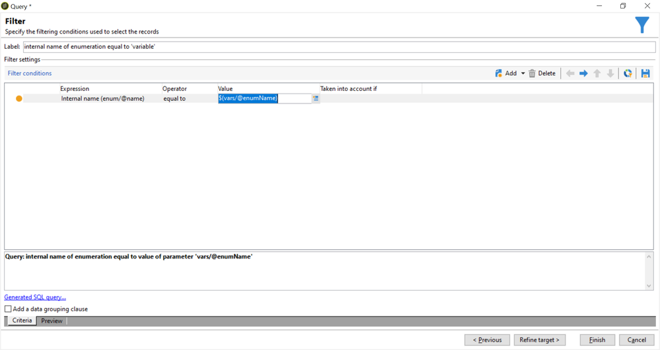Click the data distribution filter icon
This screenshot has width=660, height=350.
(x=628, y=74)
